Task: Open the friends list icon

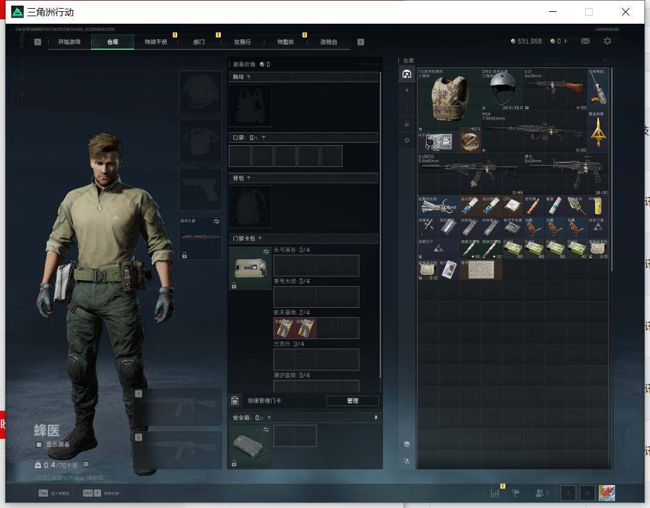Action: (540, 493)
